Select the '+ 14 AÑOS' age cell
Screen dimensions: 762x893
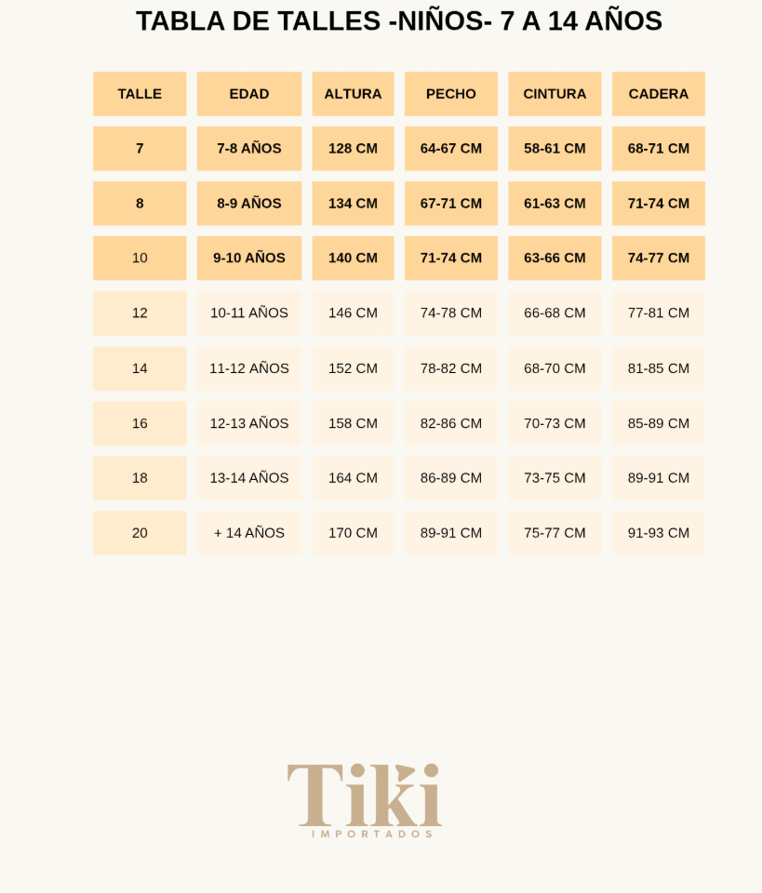tap(249, 533)
